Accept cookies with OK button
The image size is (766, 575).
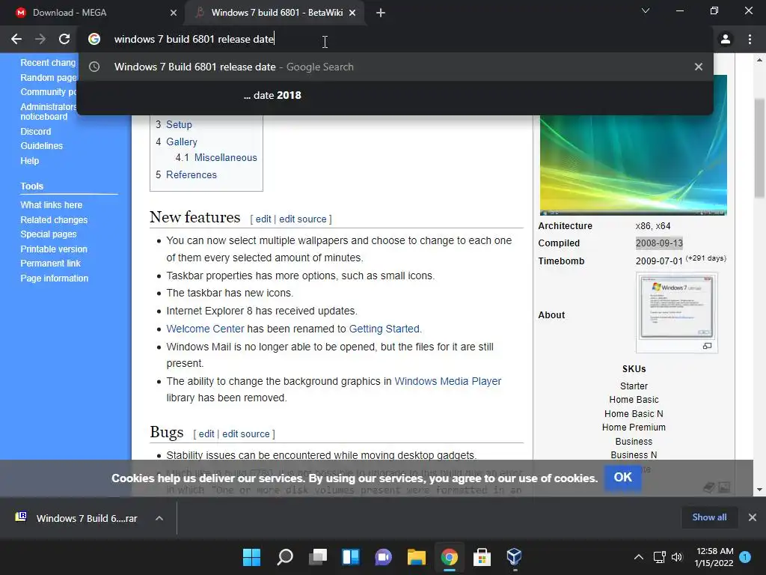point(622,477)
